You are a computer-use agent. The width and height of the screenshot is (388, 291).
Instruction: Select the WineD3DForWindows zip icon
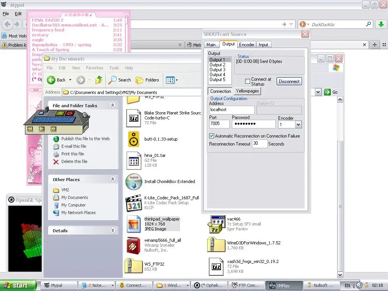[216, 245]
